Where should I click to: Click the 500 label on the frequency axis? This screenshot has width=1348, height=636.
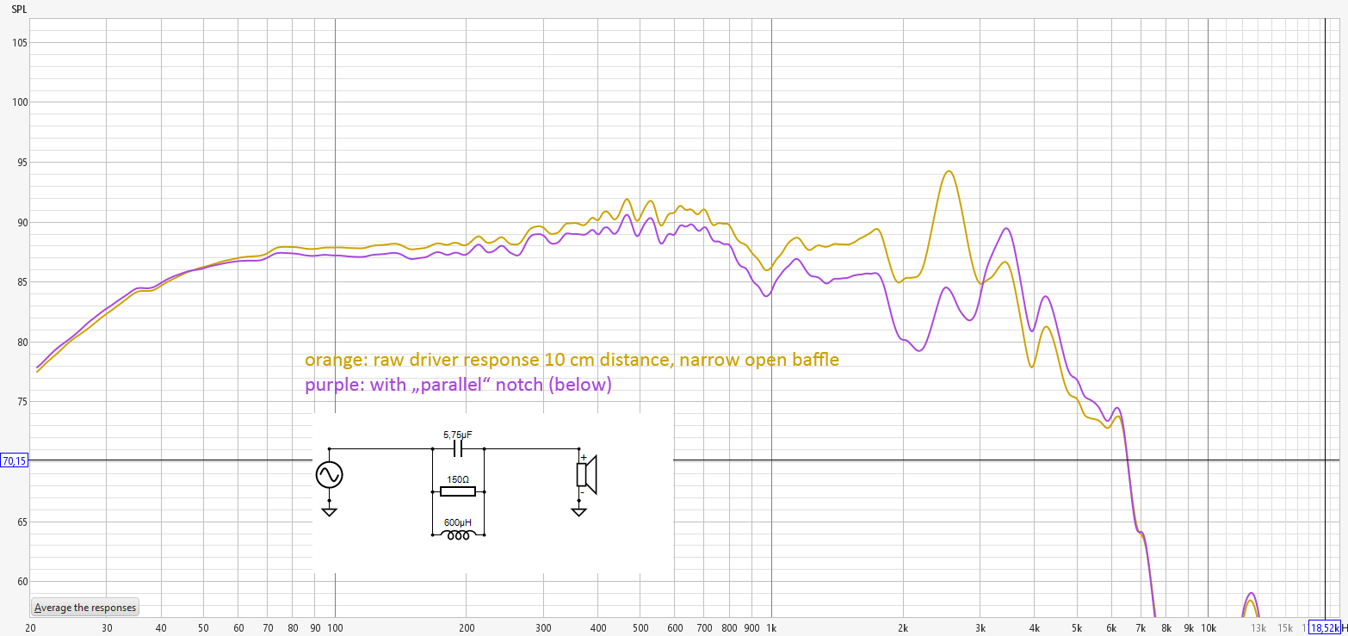(x=640, y=628)
